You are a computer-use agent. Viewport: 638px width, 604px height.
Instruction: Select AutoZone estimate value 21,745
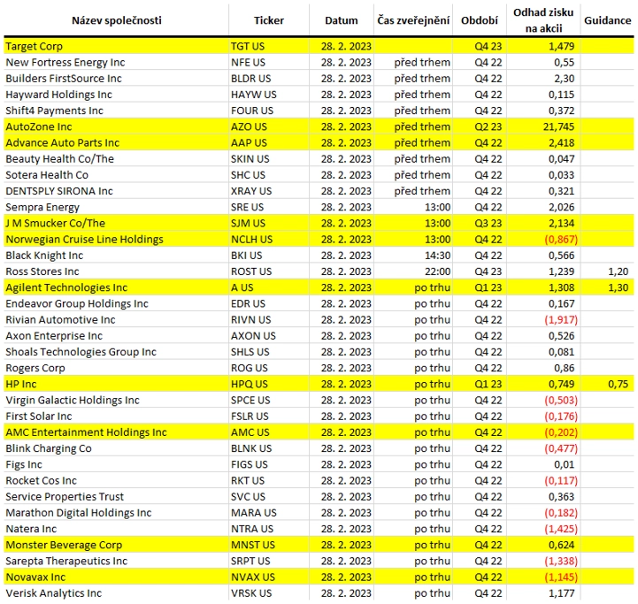(x=558, y=126)
